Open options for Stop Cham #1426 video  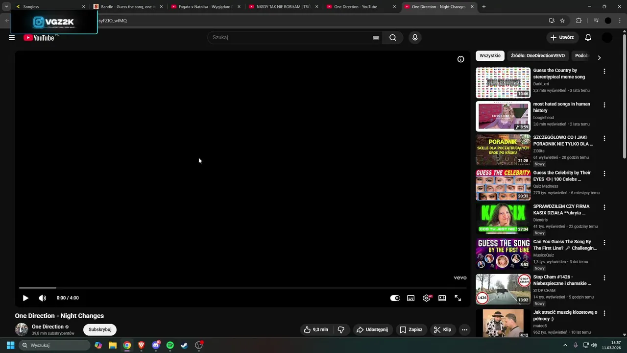click(604, 278)
